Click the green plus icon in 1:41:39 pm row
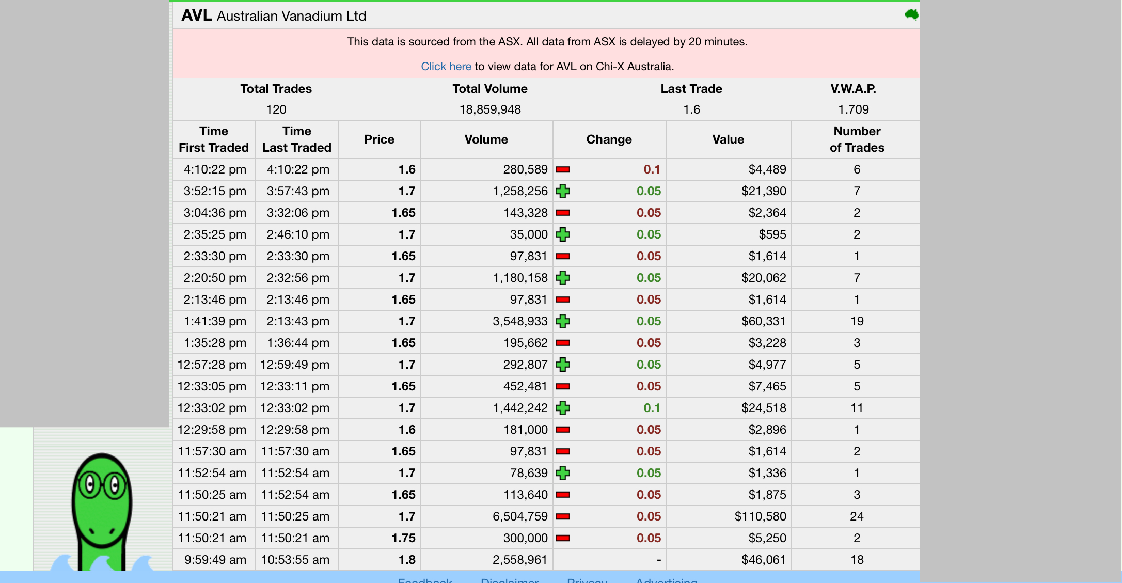1122x583 pixels. (x=563, y=321)
